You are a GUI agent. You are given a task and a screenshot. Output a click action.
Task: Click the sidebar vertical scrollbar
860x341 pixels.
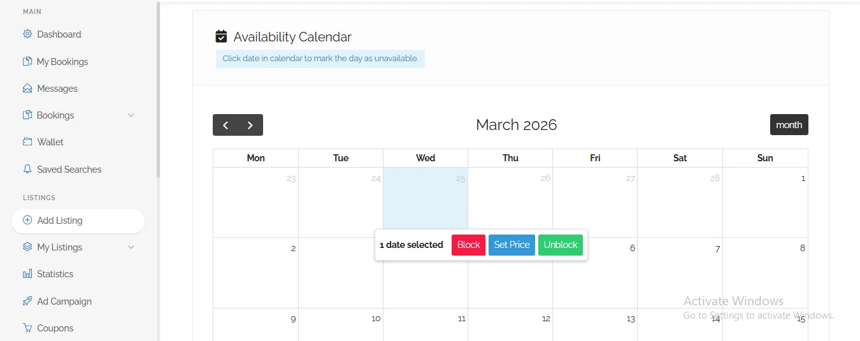pyautogui.click(x=158, y=89)
